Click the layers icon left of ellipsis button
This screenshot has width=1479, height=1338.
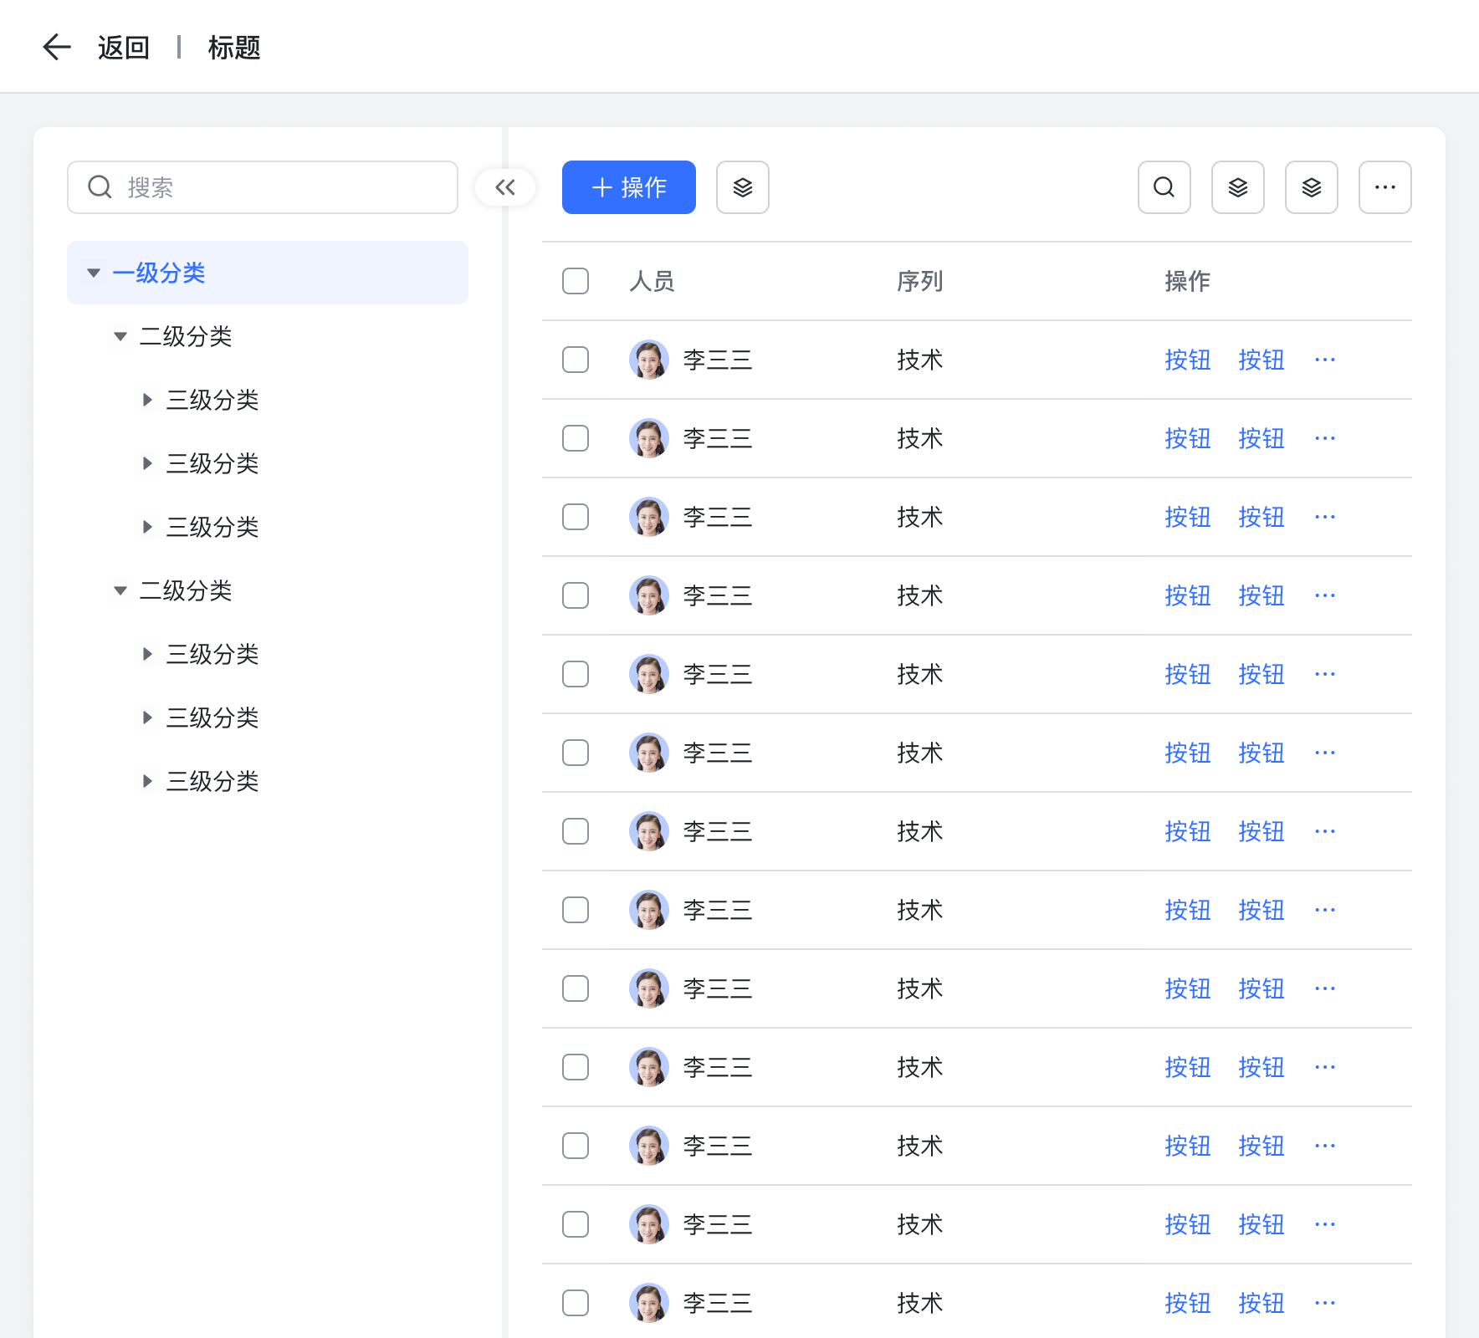click(x=1311, y=187)
